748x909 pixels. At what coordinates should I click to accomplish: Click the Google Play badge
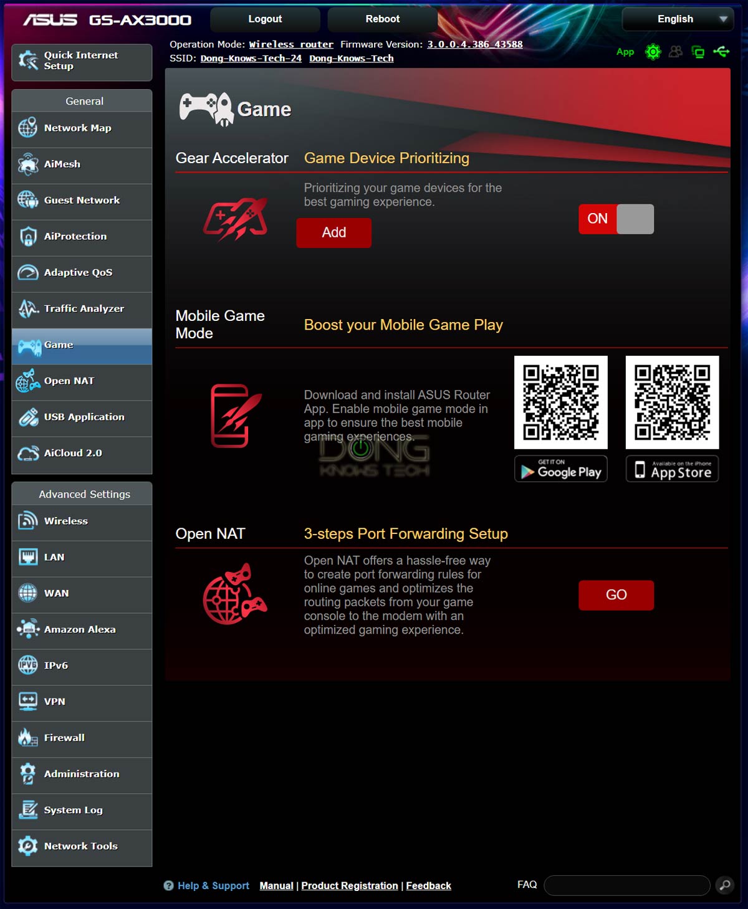click(x=560, y=469)
